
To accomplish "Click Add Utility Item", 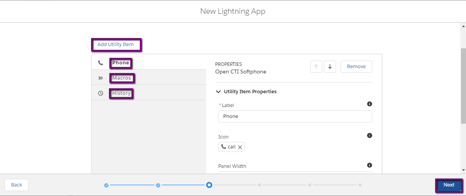I will [116, 45].
